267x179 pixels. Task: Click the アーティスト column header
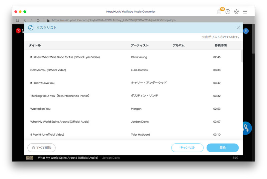140,45
